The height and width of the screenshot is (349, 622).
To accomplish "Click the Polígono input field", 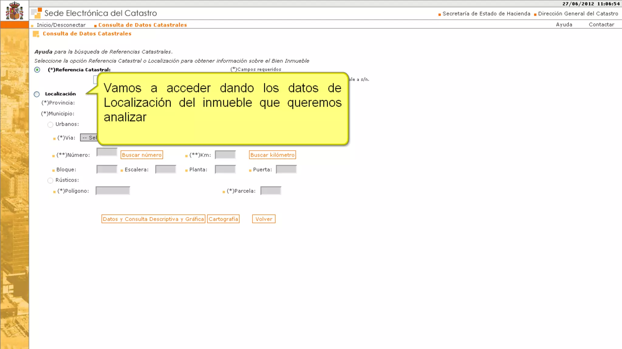I will point(113,191).
